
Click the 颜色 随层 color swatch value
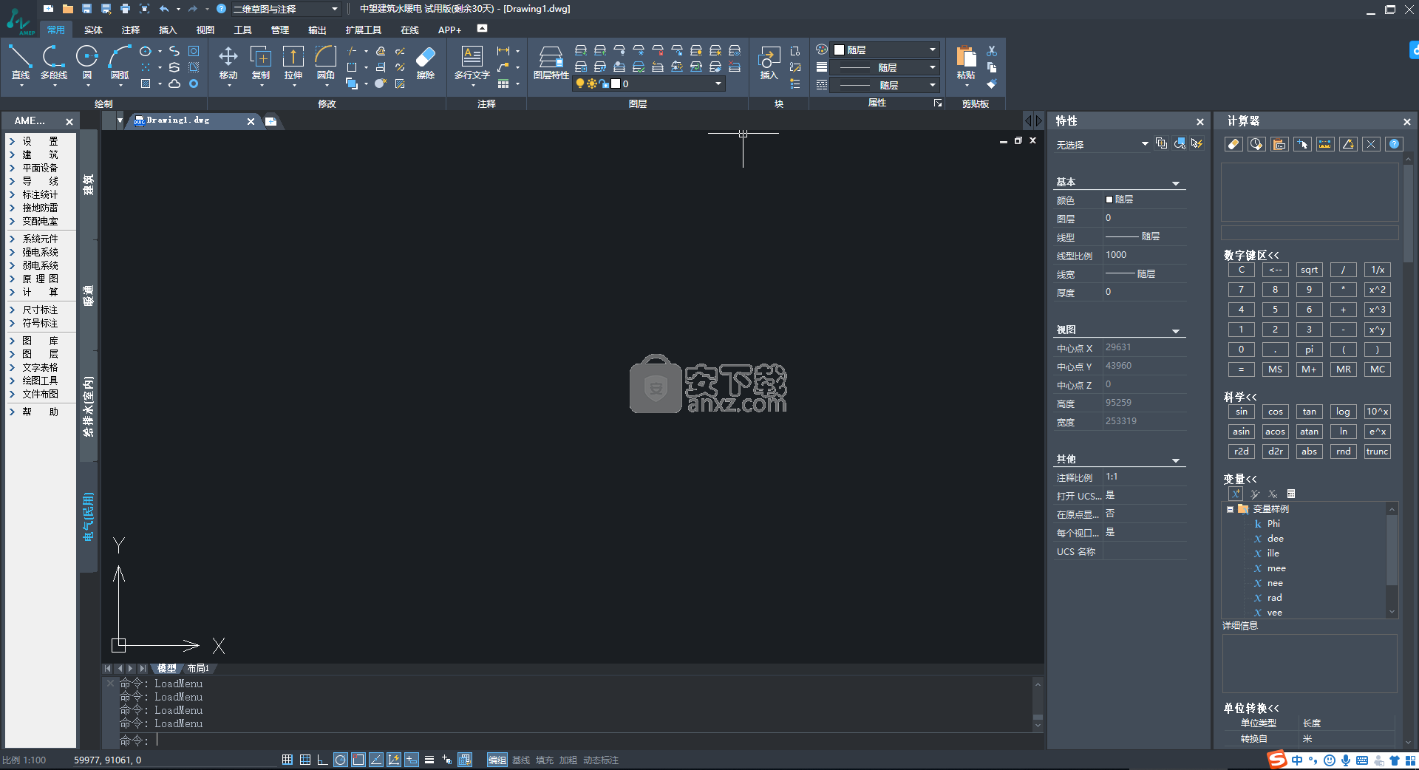pyautogui.click(x=1145, y=200)
